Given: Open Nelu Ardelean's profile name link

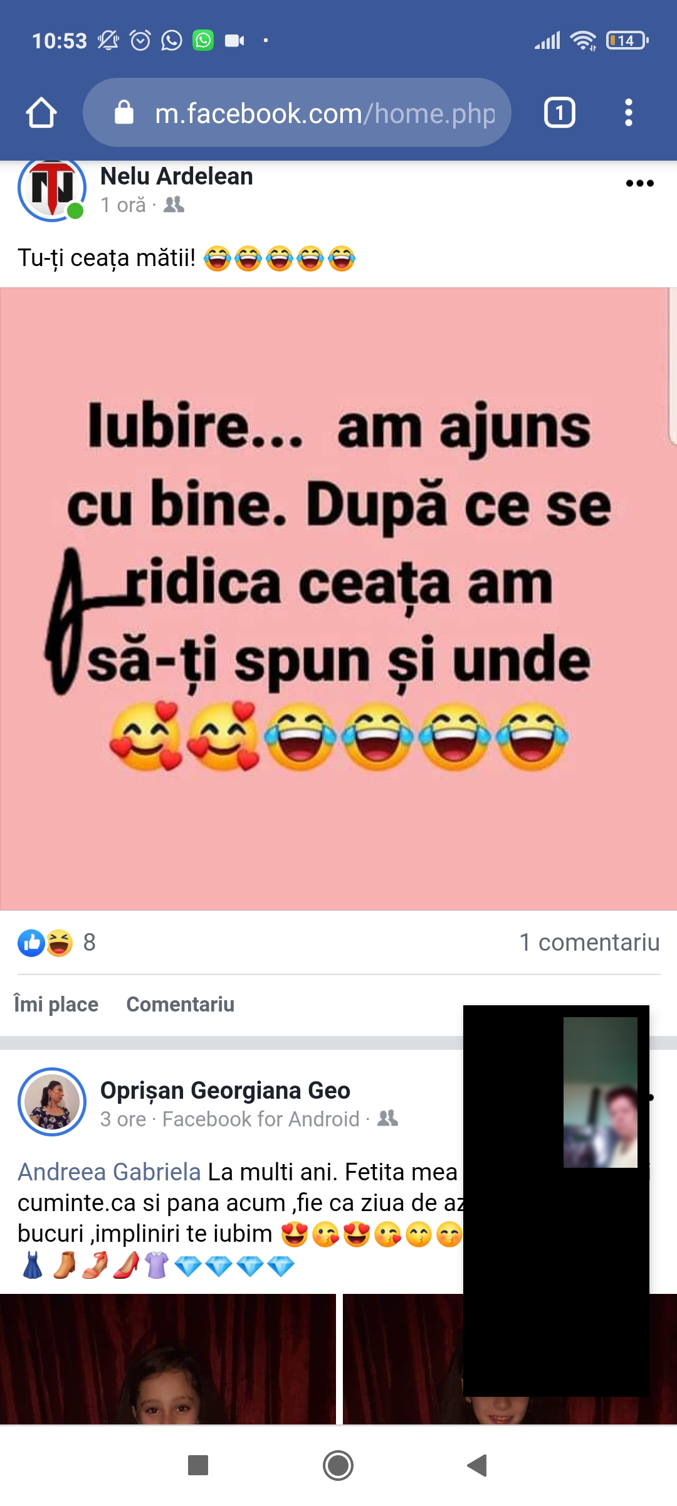Looking at the screenshot, I should [x=177, y=176].
